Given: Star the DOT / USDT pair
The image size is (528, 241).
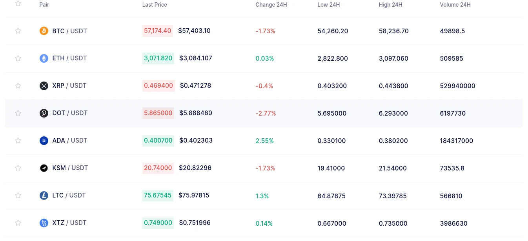Looking at the screenshot, I should (x=18, y=113).
